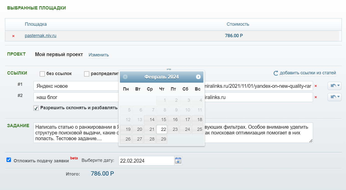The height and width of the screenshot is (190, 346).
Task: Click the Чт weekday header in calendar
Action: point(162,89)
